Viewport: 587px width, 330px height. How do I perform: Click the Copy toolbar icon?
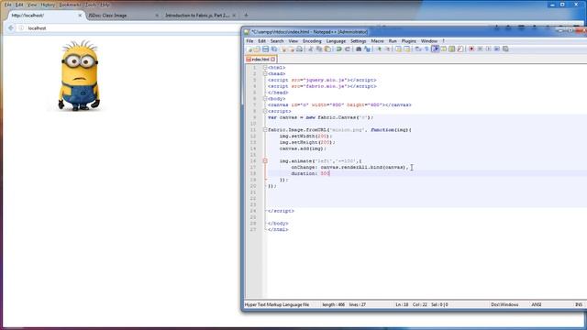(x=319, y=49)
